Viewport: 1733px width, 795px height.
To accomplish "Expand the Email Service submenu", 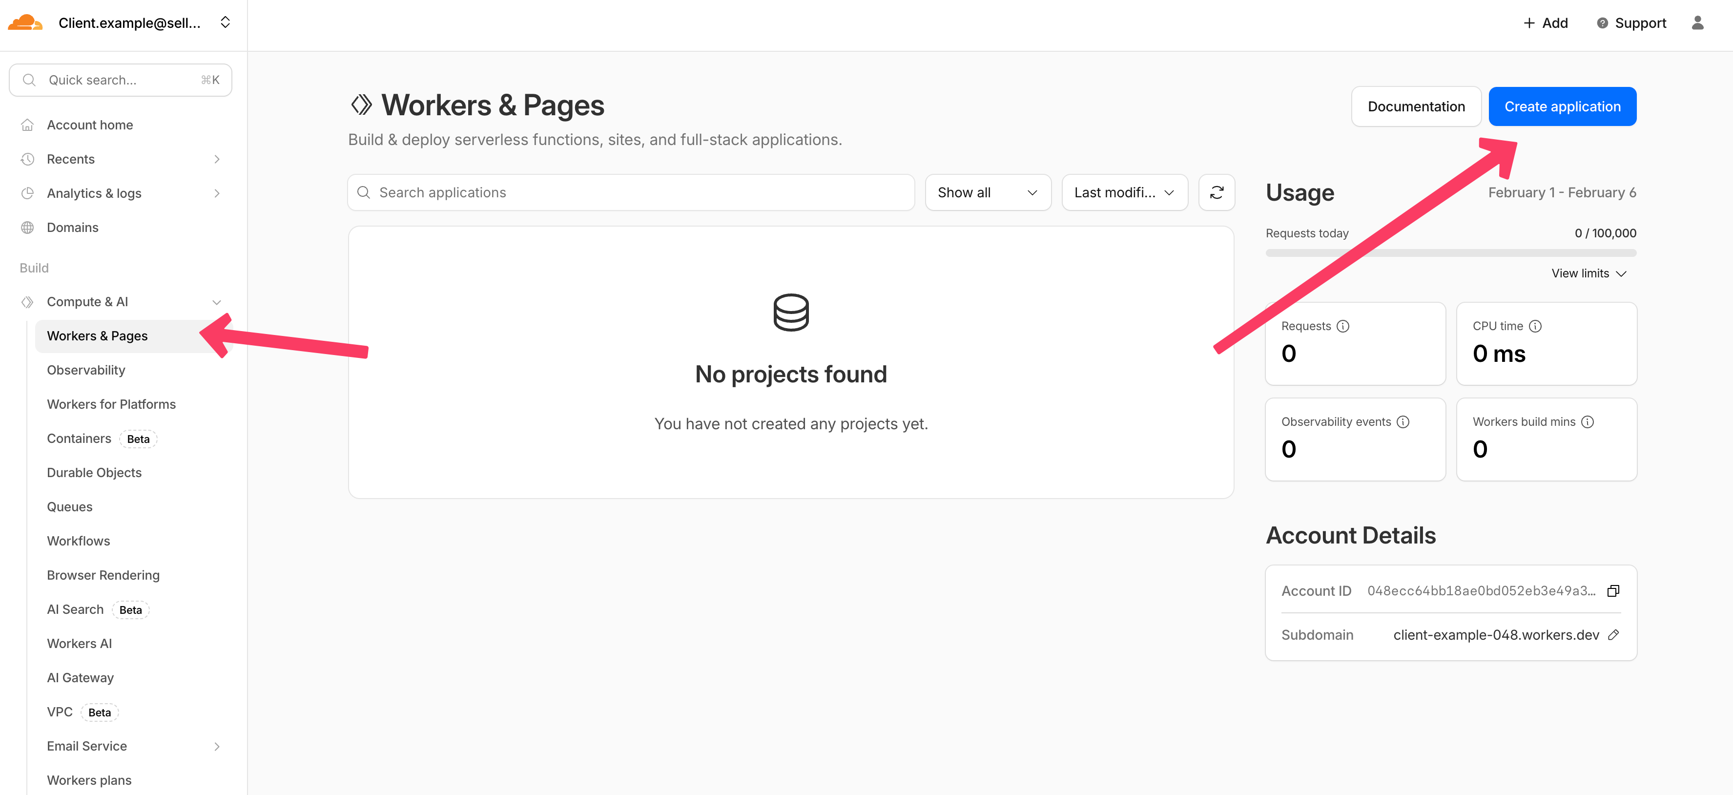I will 217,746.
